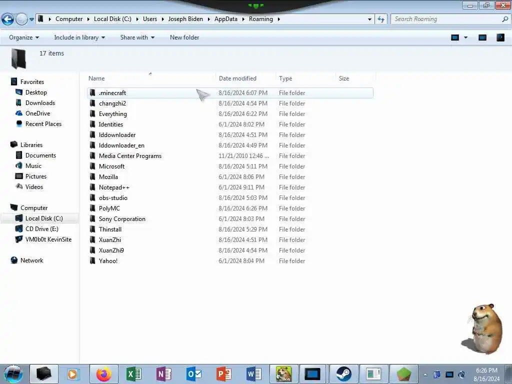Open recent pages dropdown beside navigation arrows
The image size is (512, 384).
click(31, 19)
